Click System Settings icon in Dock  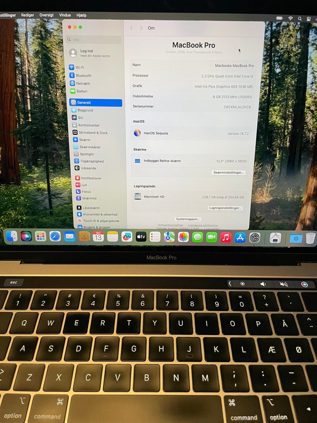(x=255, y=238)
